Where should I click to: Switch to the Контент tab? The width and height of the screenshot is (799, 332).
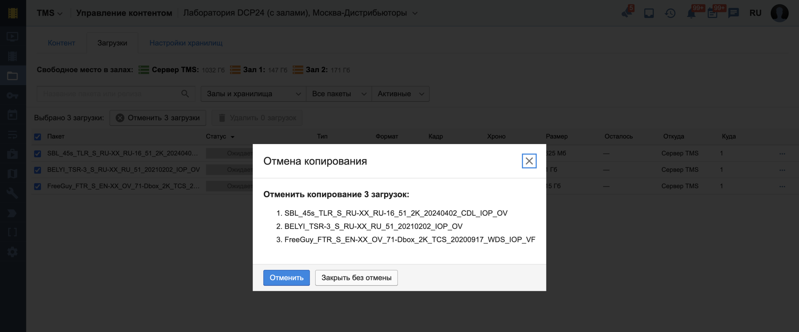61,43
